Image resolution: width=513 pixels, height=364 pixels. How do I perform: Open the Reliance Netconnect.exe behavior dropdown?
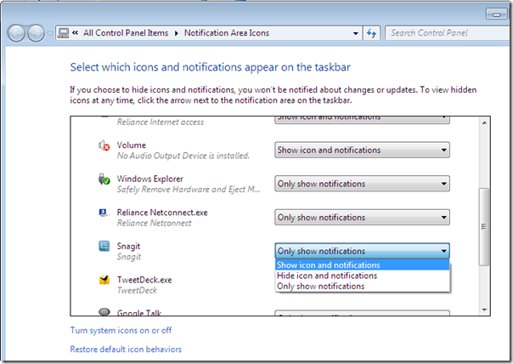(x=362, y=217)
